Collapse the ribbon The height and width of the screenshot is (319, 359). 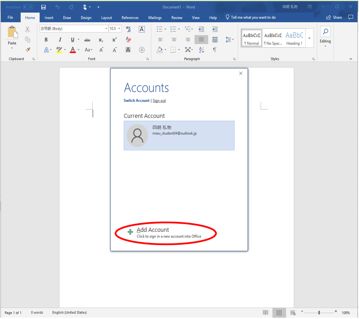tap(351, 59)
